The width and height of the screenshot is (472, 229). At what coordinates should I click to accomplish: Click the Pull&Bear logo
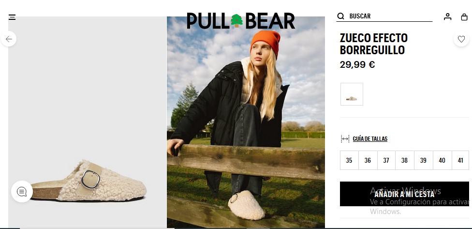[240, 21]
